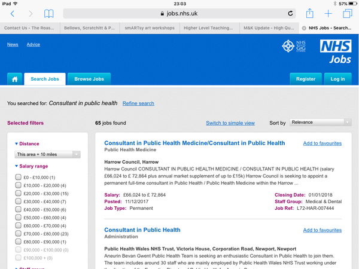The width and height of the screenshot is (359, 269).
Task: Add Public Health Wales job to favourites
Action: coord(323,230)
